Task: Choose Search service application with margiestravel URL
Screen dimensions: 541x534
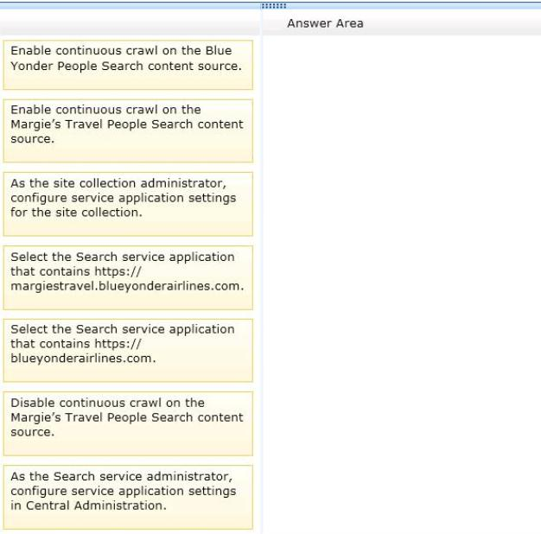Action: (x=128, y=277)
